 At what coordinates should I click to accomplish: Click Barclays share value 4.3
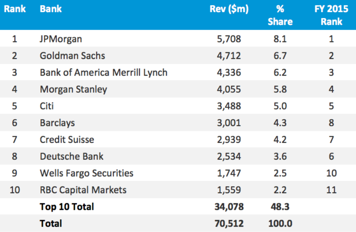[x=280, y=123]
